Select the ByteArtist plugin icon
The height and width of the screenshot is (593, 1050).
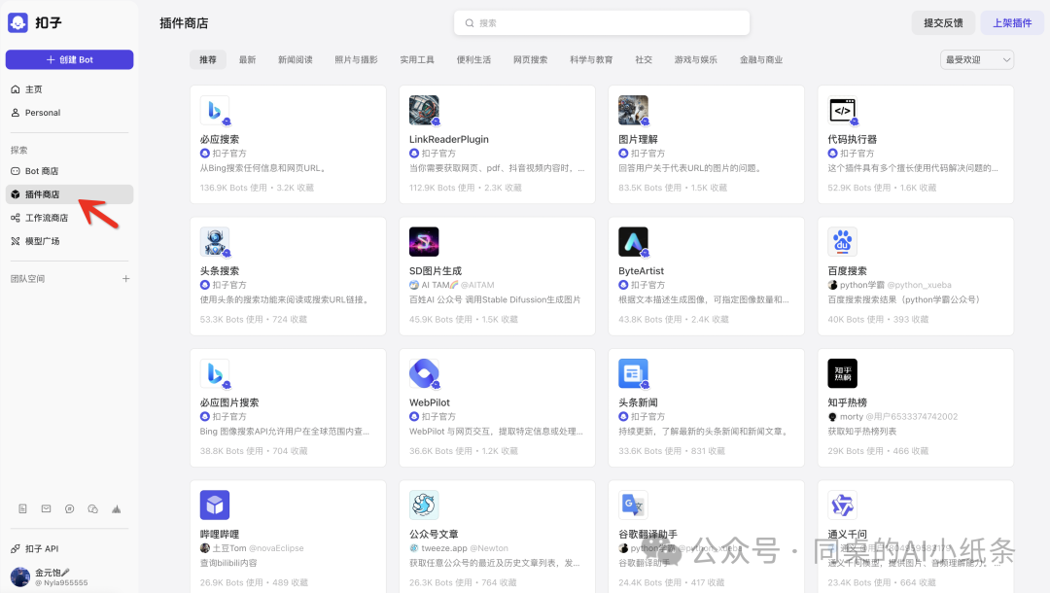[633, 241]
